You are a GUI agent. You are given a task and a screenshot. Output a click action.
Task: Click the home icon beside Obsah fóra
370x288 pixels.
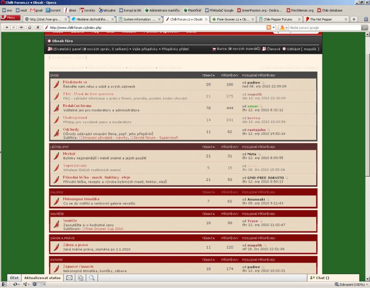click(49, 41)
